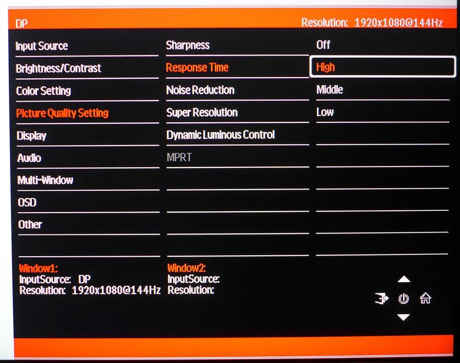This screenshot has width=460, height=363.
Task: Click Window1 InputSource: DP text
Action: point(55,279)
